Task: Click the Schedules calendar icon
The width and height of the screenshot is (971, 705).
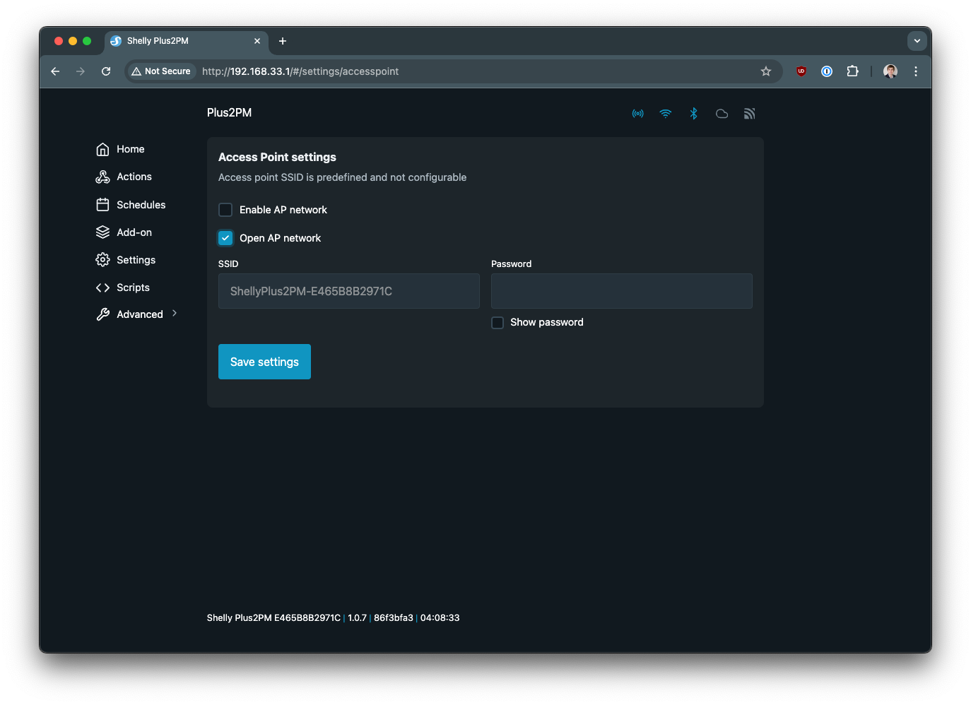Action: [x=102, y=205]
